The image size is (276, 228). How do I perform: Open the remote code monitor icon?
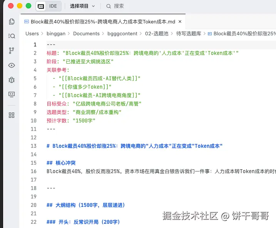pos(12,94)
